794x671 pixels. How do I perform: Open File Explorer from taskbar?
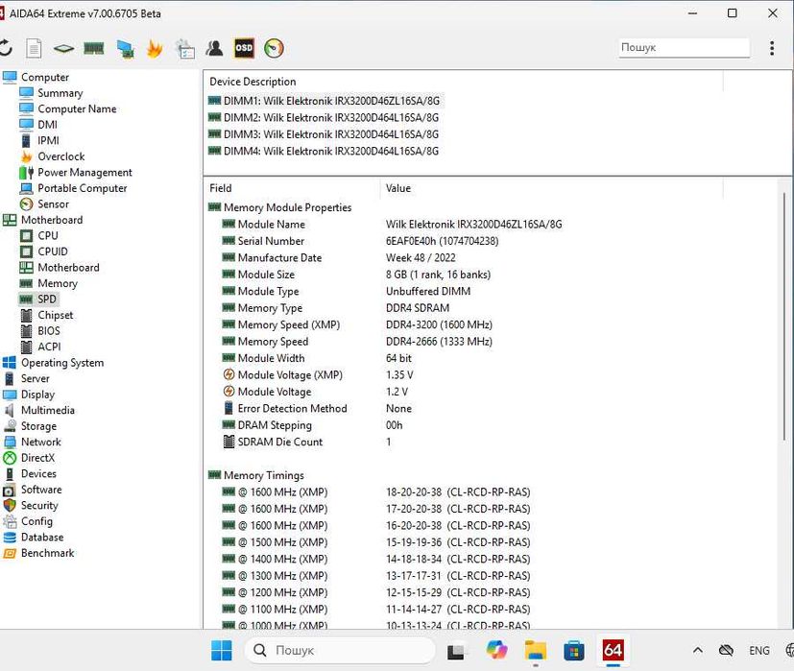[x=535, y=650]
